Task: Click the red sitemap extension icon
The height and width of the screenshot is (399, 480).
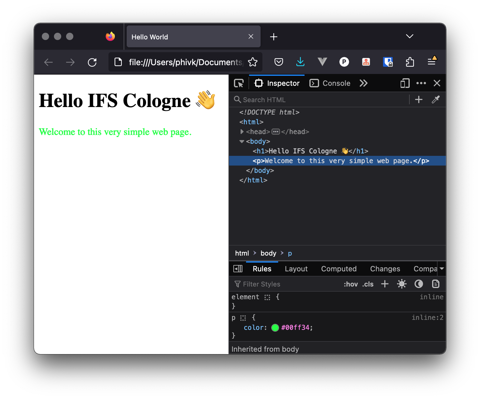Action: 366,62
